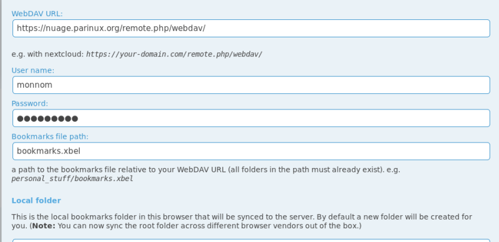Click the 'This is the local bookmarks folder' paragraph

242,221
